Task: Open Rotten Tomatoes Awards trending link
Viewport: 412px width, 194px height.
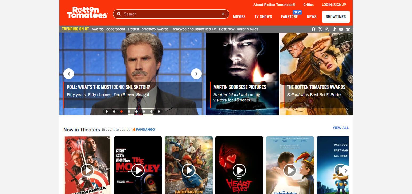Action: pyautogui.click(x=148, y=29)
